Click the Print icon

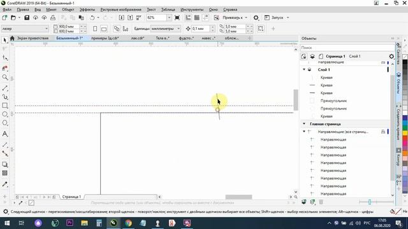(x=53, y=18)
